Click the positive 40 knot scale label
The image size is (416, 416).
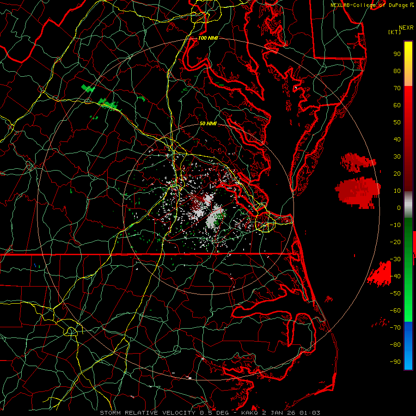click(397, 139)
